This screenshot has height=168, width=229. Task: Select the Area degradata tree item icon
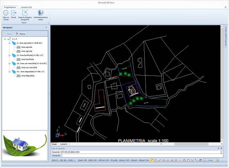coord(19,76)
